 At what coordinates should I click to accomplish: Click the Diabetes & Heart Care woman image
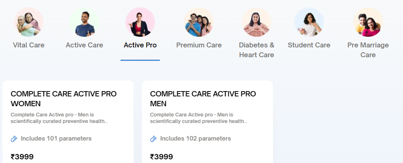pyautogui.click(x=257, y=22)
